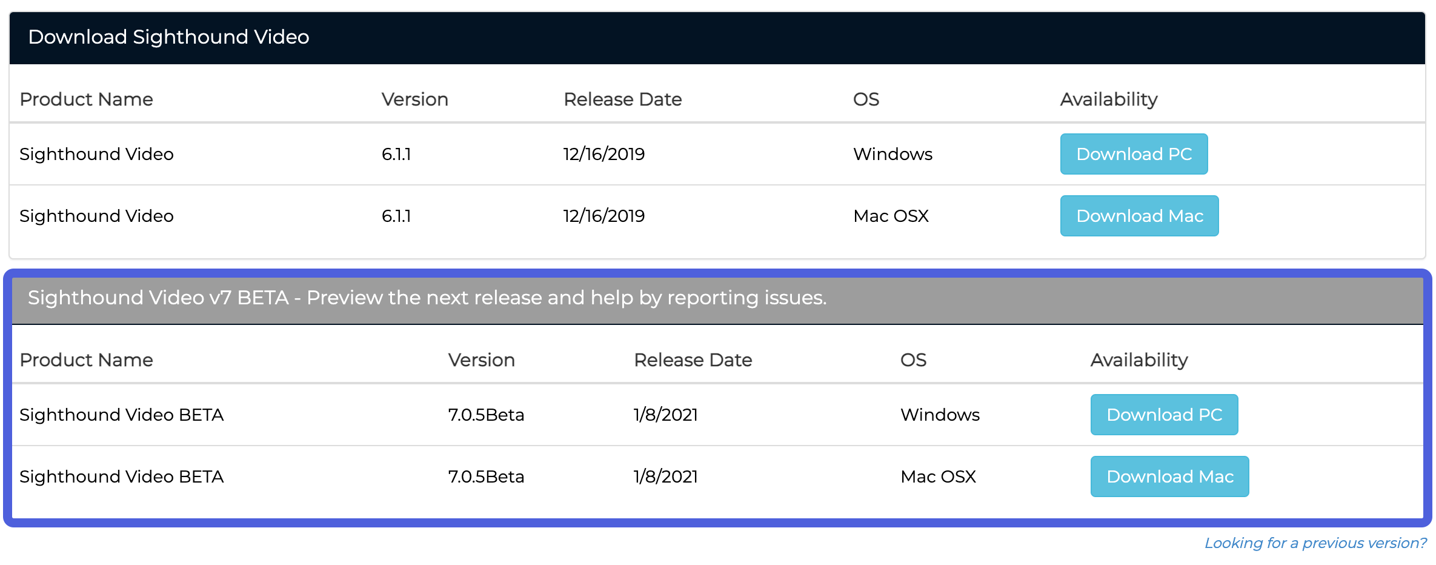Click the 'OS' header in the BETA table

pyautogui.click(x=913, y=360)
